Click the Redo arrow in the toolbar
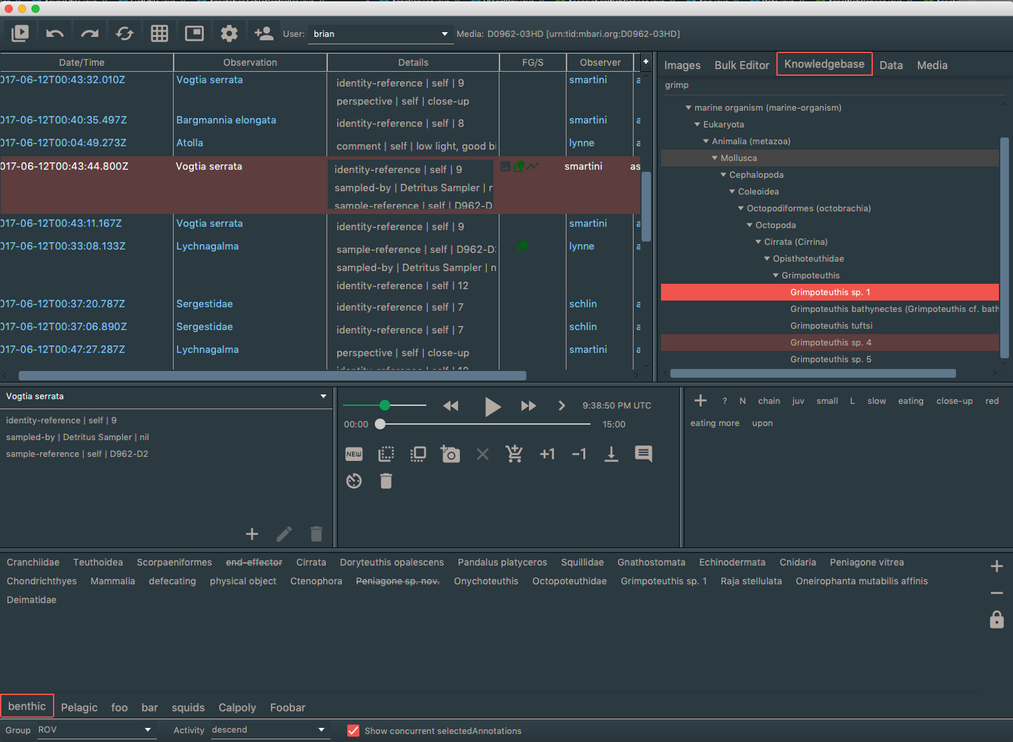The image size is (1013, 742). 90,32
